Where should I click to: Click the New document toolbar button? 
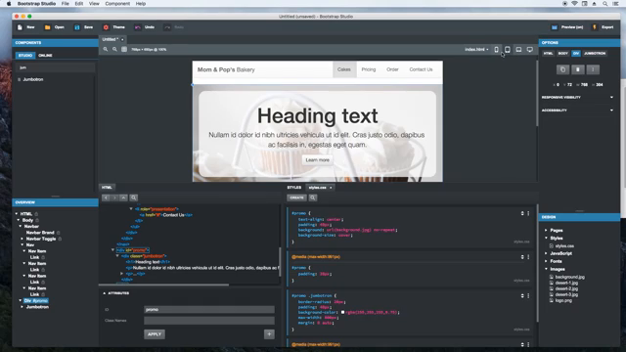click(x=26, y=27)
